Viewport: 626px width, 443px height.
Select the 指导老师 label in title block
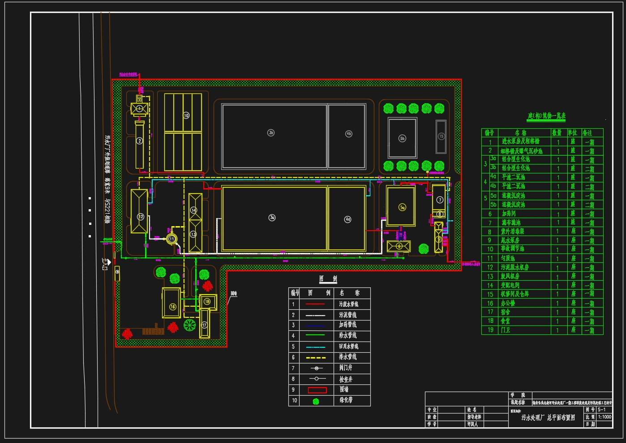[x=474, y=417]
